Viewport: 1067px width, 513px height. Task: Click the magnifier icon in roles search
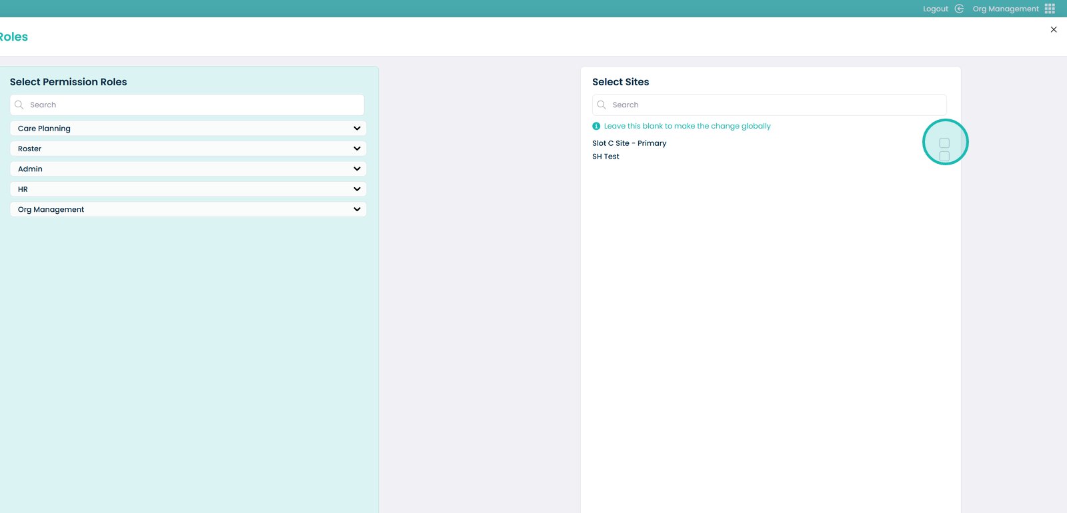tap(19, 105)
